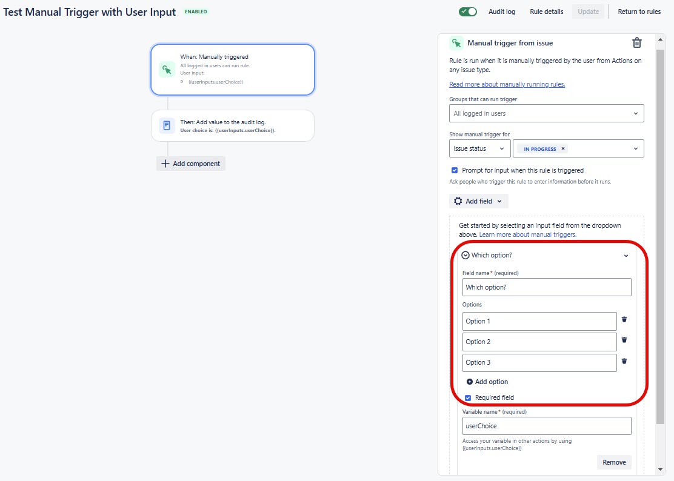This screenshot has width=674, height=481.
Task: Open the Audit log view
Action: click(x=502, y=12)
